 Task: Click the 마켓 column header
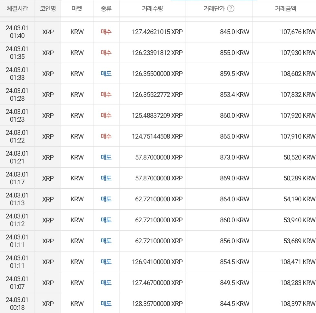(x=77, y=8)
